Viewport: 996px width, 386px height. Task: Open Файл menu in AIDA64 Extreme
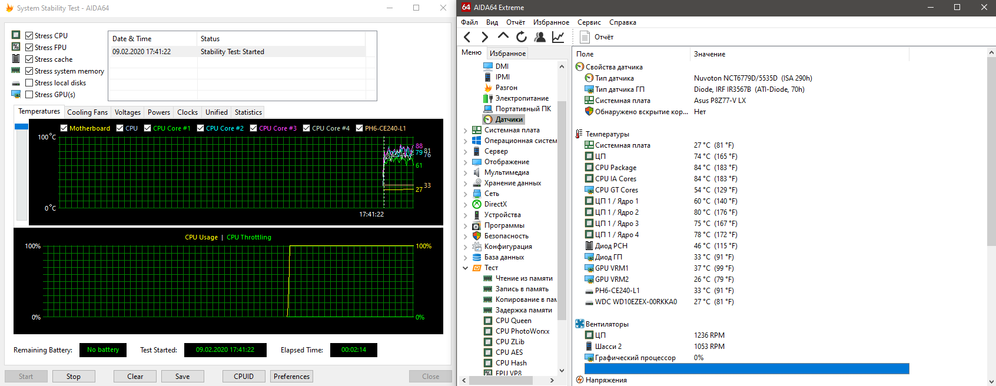(469, 22)
